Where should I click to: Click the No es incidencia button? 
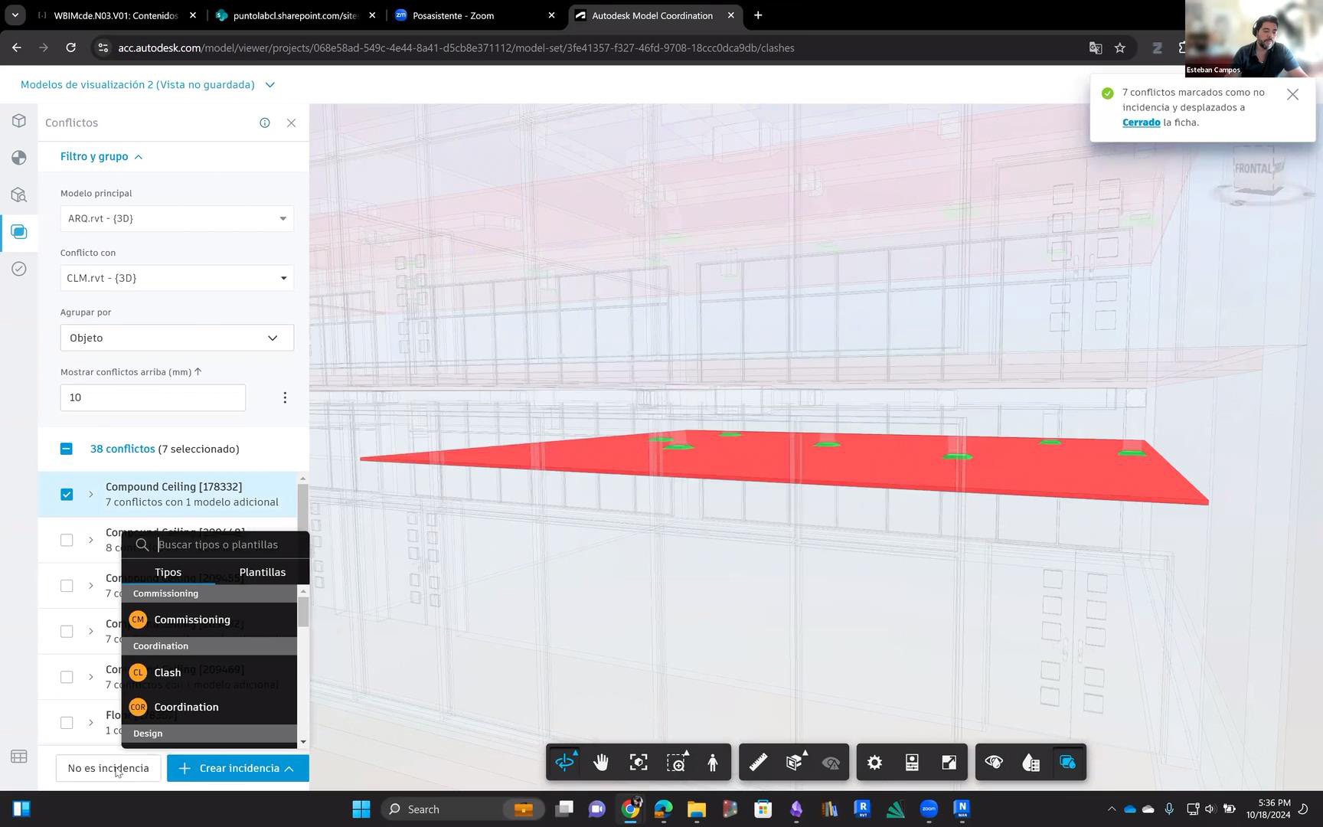(x=108, y=768)
